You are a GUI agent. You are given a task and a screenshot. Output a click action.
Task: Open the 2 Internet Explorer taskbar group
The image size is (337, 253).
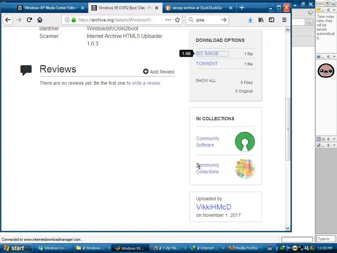[x=208, y=248]
